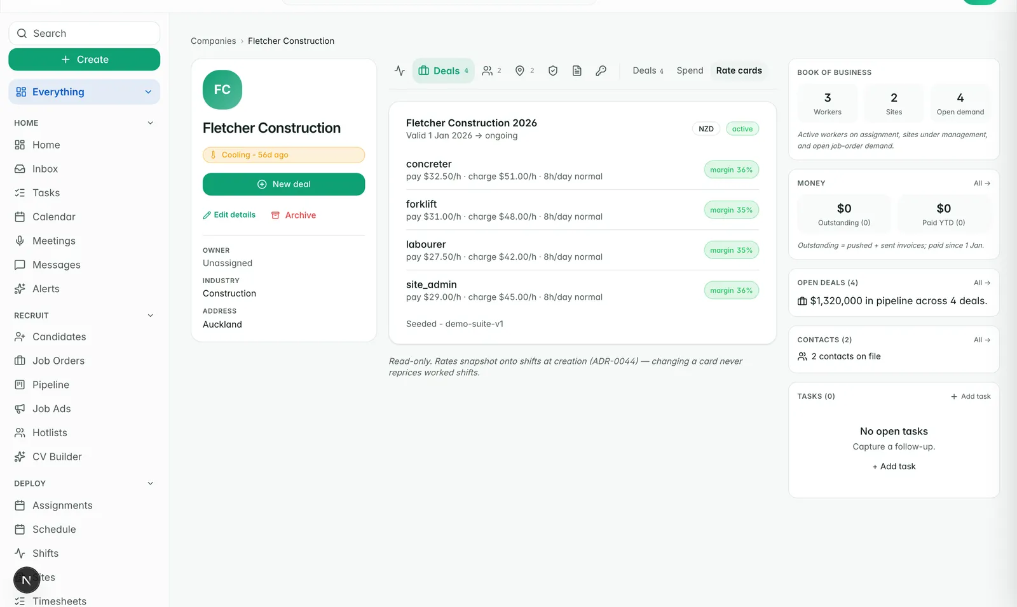Screen dimensions: 1017x607
Task: Click the Tasks list icon
Action: [20, 193]
